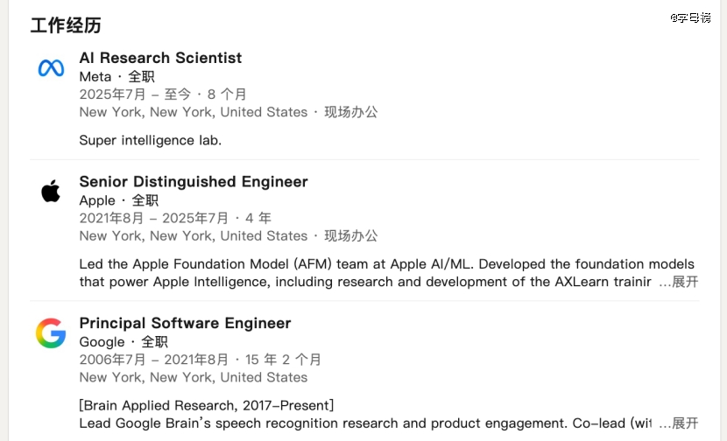Click the 工作经历 section heading
Image resolution: width=727 pixels, height=441 pixels.
(66, 25)
